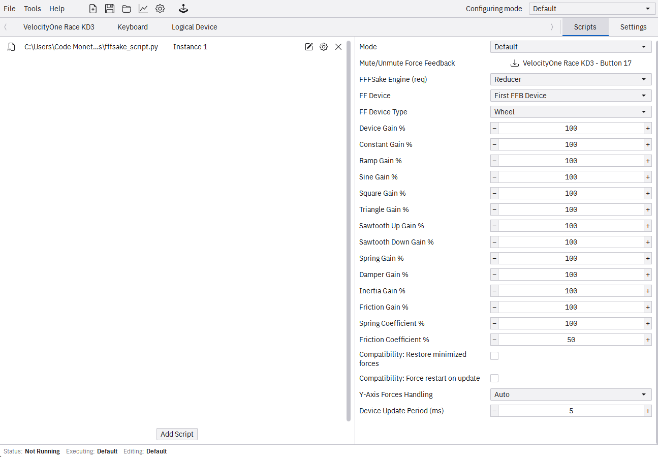Expand the FFFSake Engine dropdown
The width and height of the screenshot is (658, 457).
click(x=571, y=79)
